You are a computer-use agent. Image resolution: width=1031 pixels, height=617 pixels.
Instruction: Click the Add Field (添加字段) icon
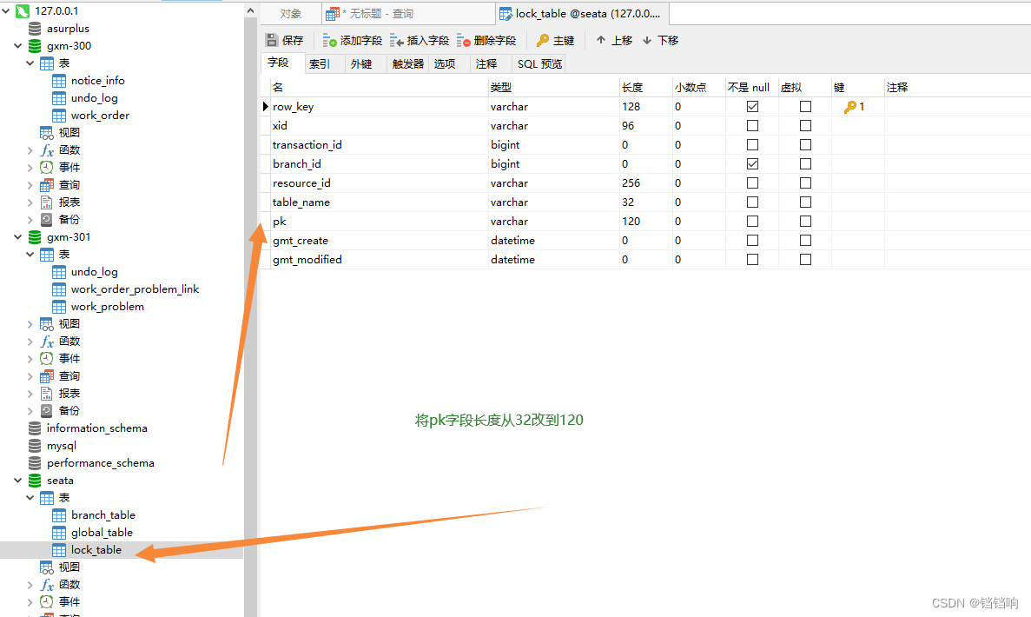329,41
